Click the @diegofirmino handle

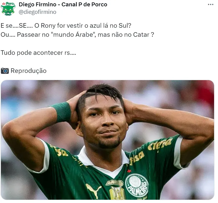[37, 12]
